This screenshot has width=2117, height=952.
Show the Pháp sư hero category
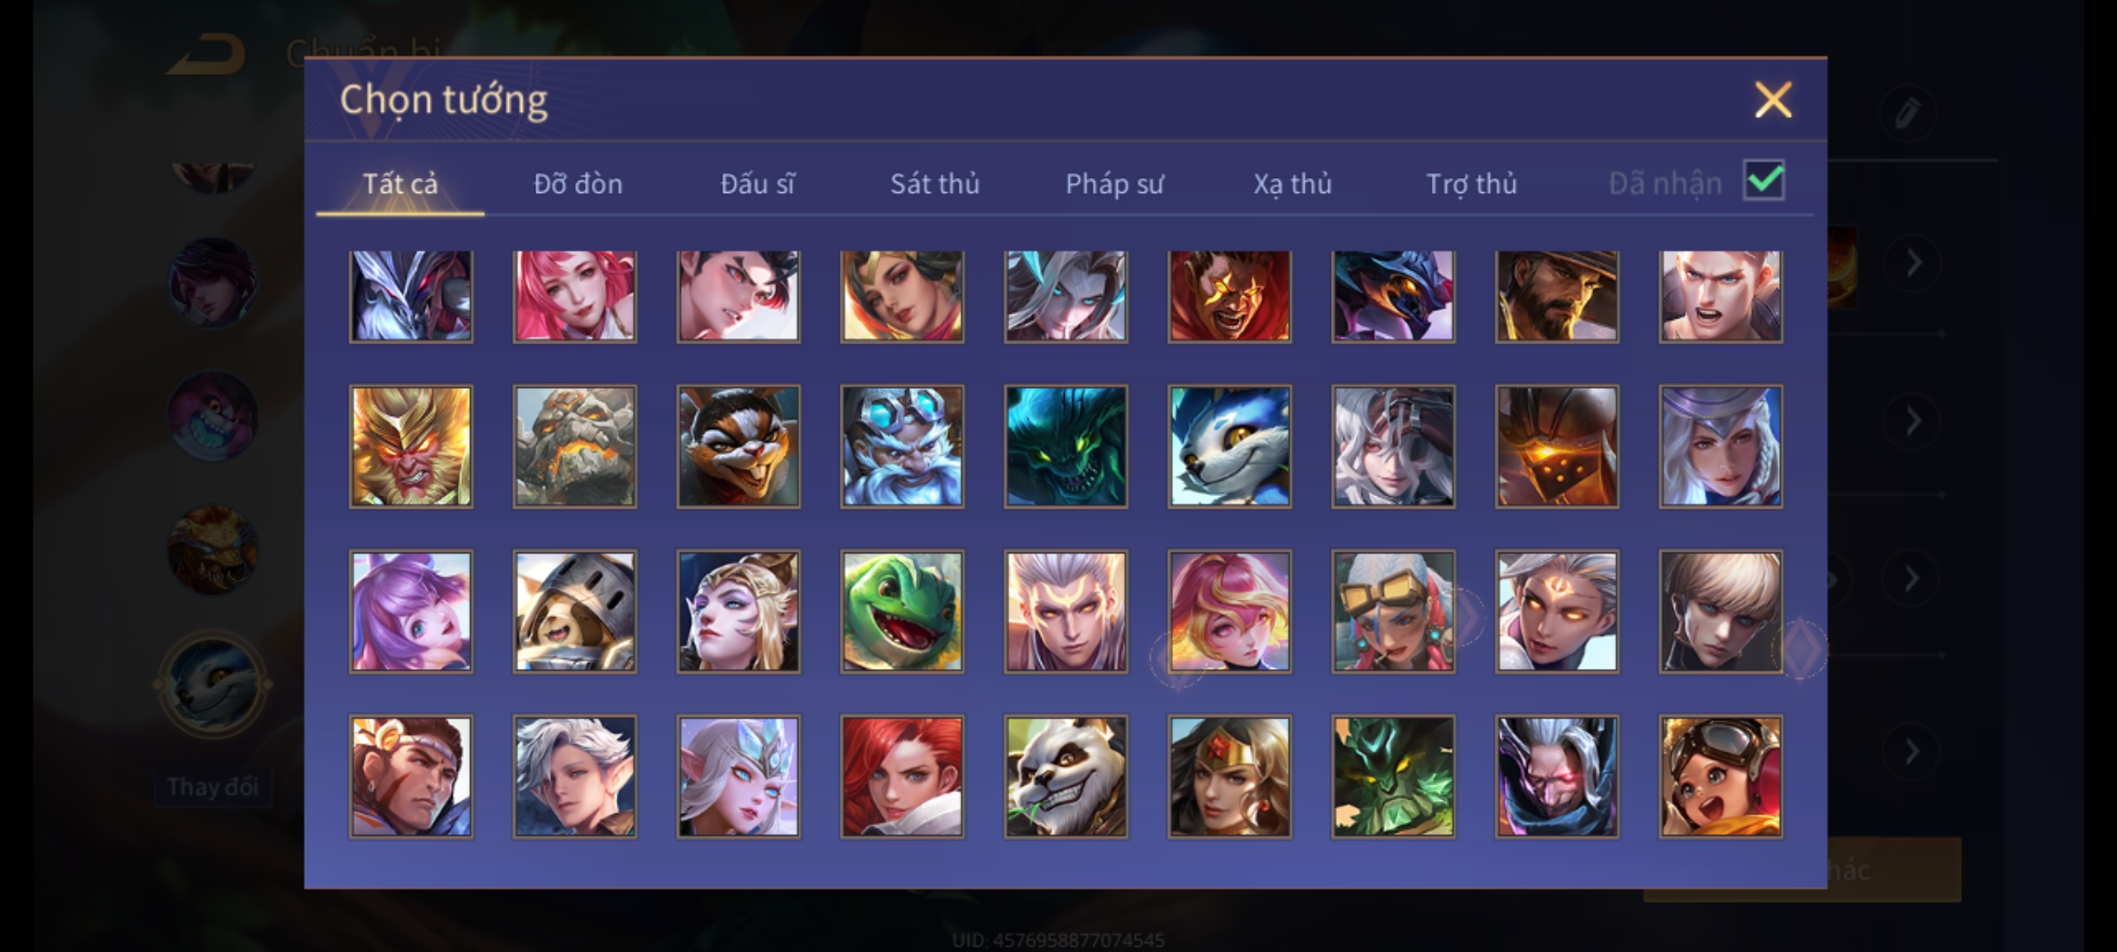(x=1114, y=183)
